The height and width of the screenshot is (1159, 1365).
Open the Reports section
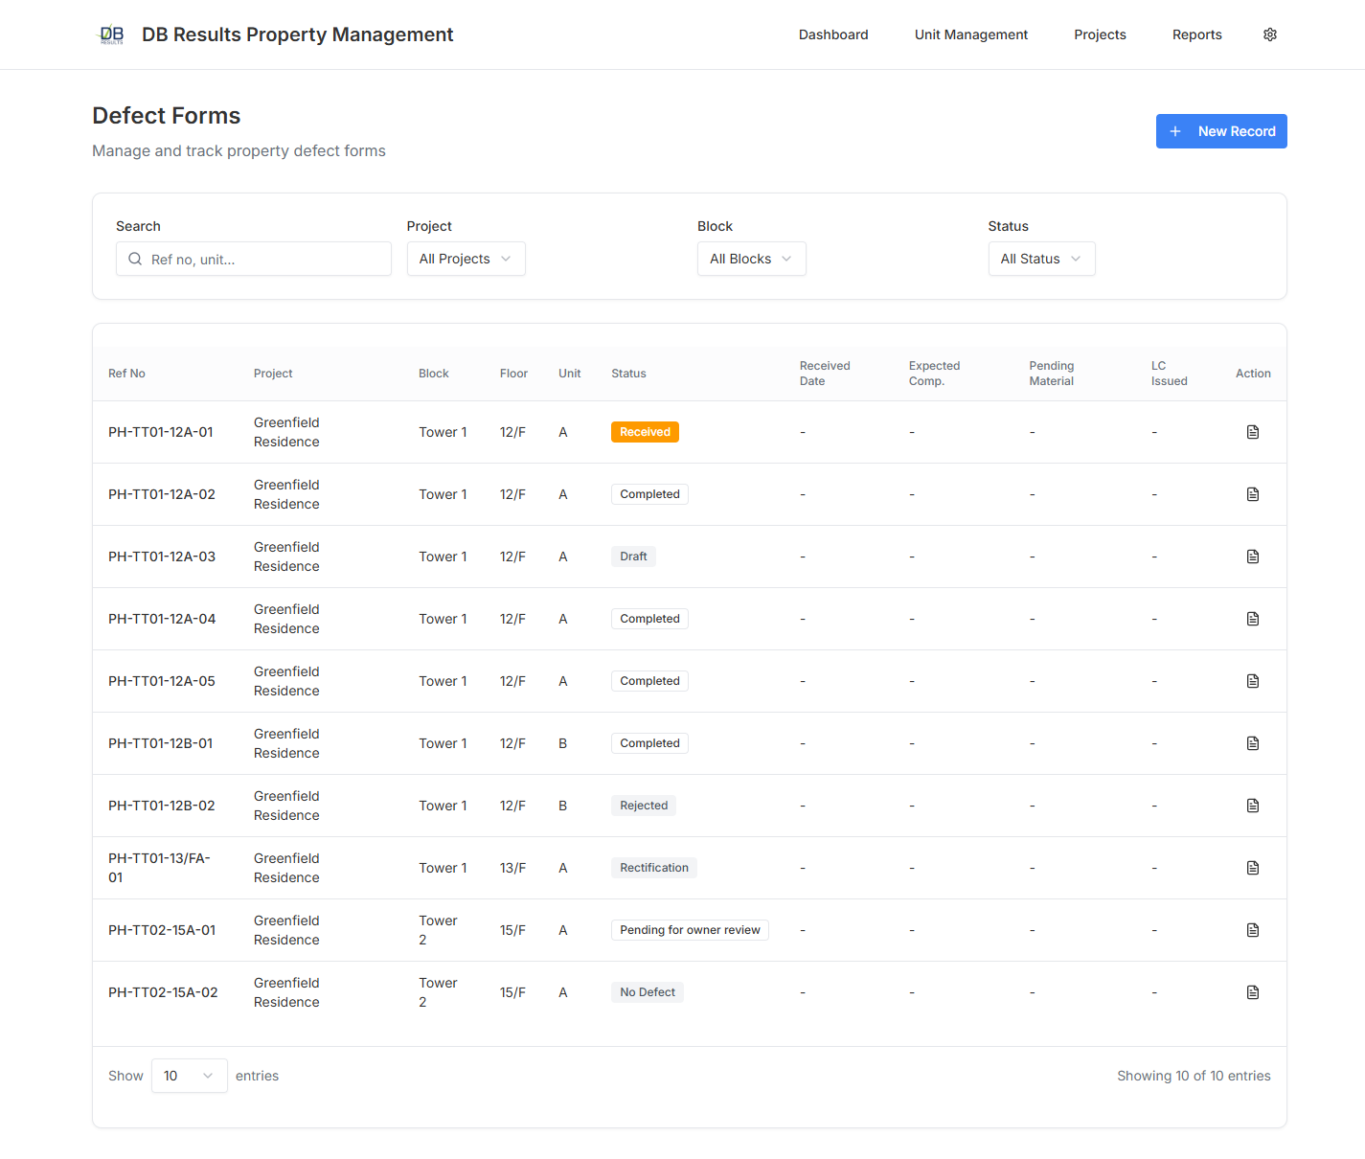tap(1197, 34)
